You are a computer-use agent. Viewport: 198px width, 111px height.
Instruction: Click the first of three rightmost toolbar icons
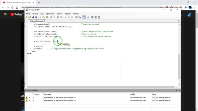[92, 17]
